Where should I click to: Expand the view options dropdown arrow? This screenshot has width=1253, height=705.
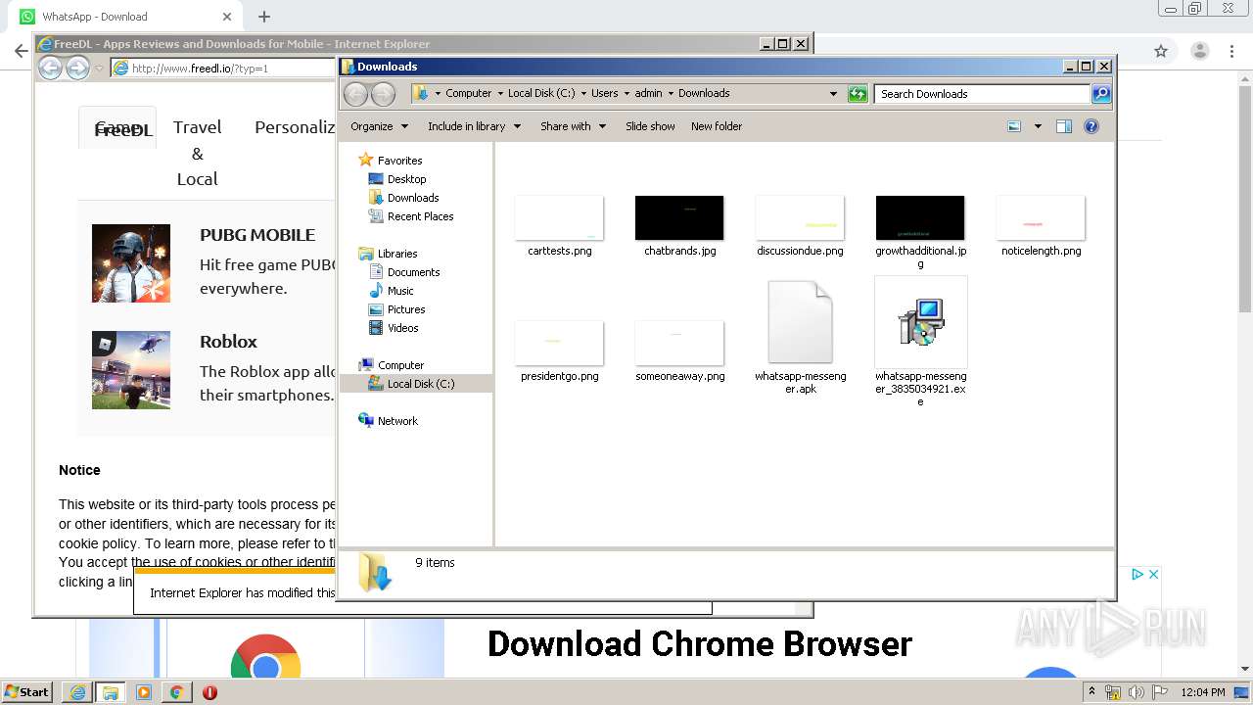tap(1038, 126)
